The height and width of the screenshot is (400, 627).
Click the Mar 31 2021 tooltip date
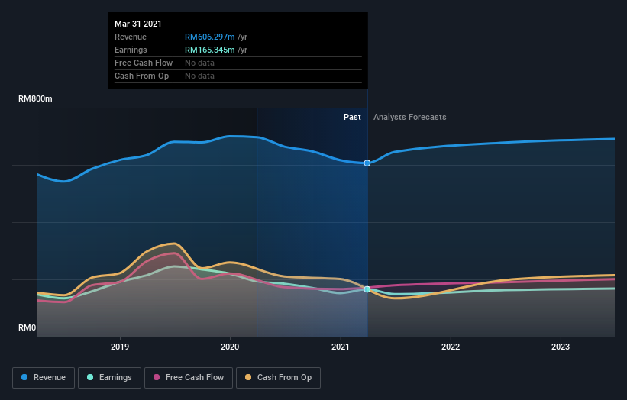138,24
